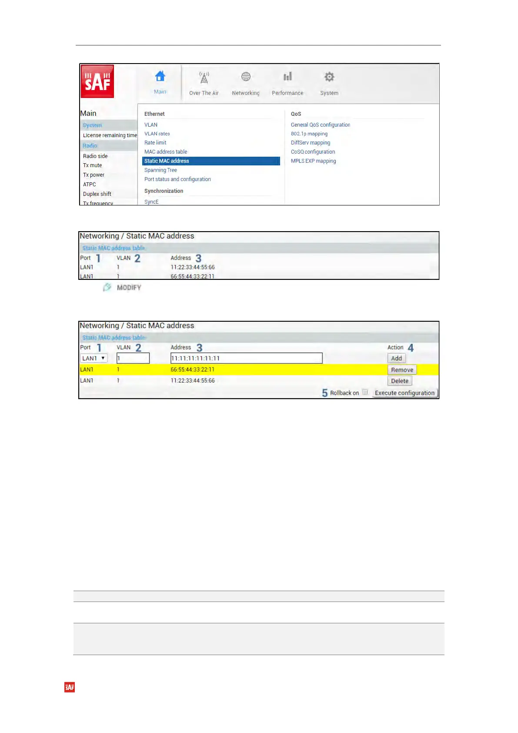Open General QoS configuration
This screenshot has height=733, width=518.
click(x=321, y=125)
